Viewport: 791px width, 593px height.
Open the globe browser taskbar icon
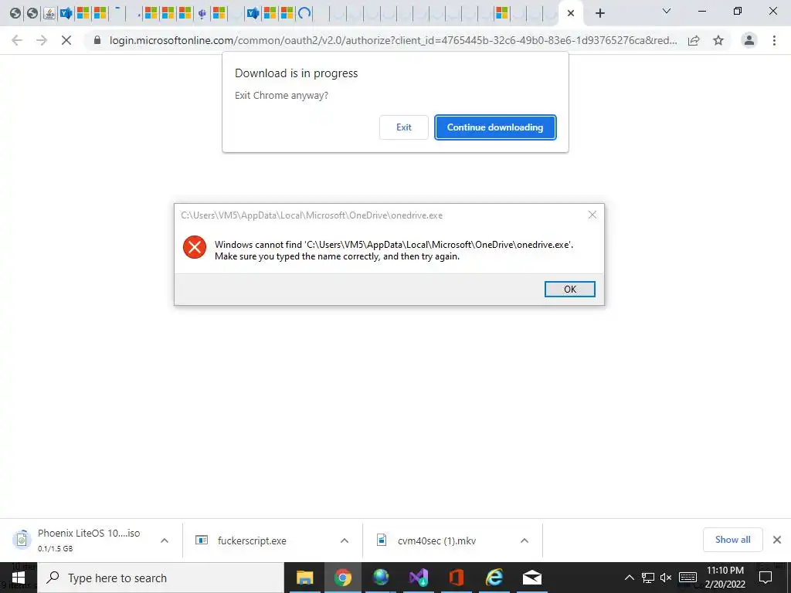click(381, 578)
